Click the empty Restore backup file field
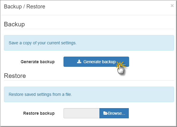The width and height of the screenshot is (177, 127). 81,113
